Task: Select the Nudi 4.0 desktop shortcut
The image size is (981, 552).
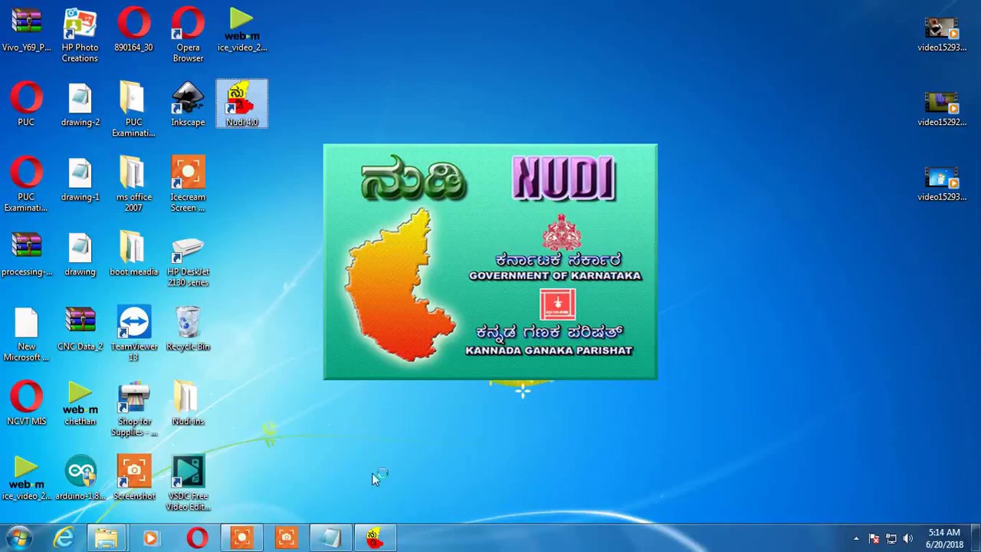Action: (x=242, y=103)
